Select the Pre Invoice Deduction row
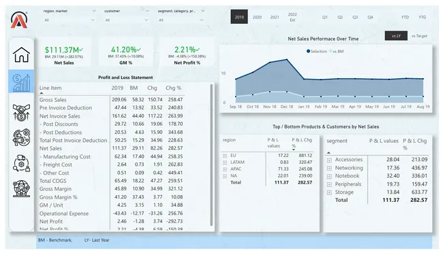Image resolution: width=443 pixels, height=253 pixels. click(x=111, y=107)
